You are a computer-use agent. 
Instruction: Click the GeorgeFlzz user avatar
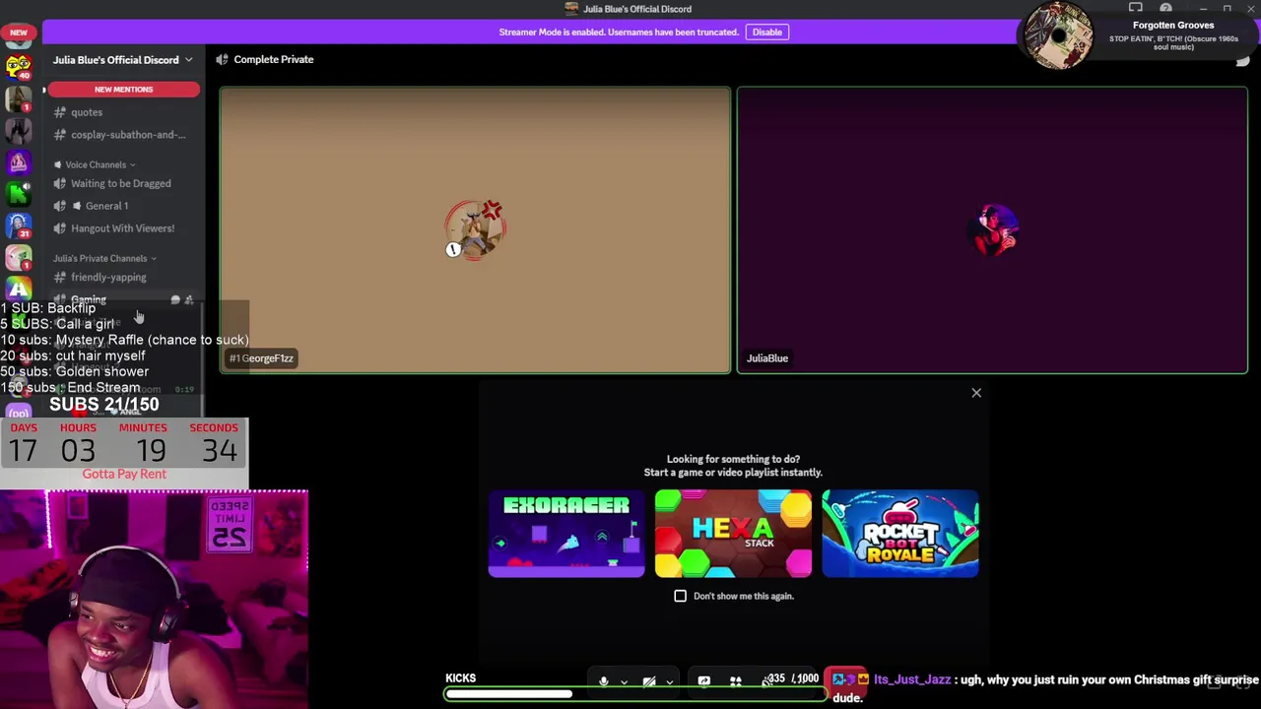[x=475, y=229]
